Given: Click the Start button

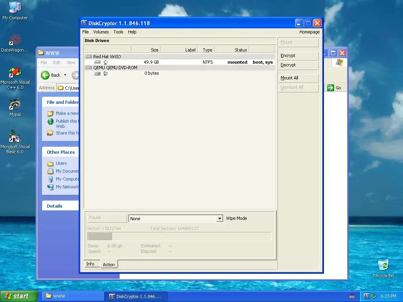Looking at the screenshot, I should [x=18, y=296].
